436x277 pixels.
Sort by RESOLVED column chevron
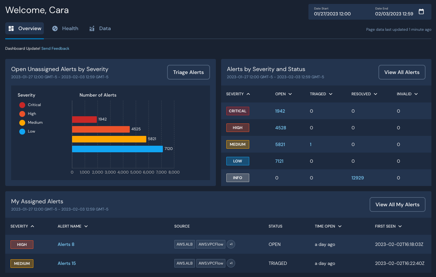click(x=375, y=94)
